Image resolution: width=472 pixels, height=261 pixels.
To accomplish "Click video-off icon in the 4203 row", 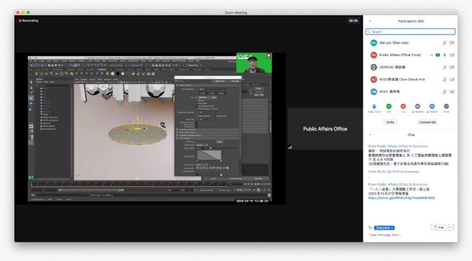I will 452,92.
